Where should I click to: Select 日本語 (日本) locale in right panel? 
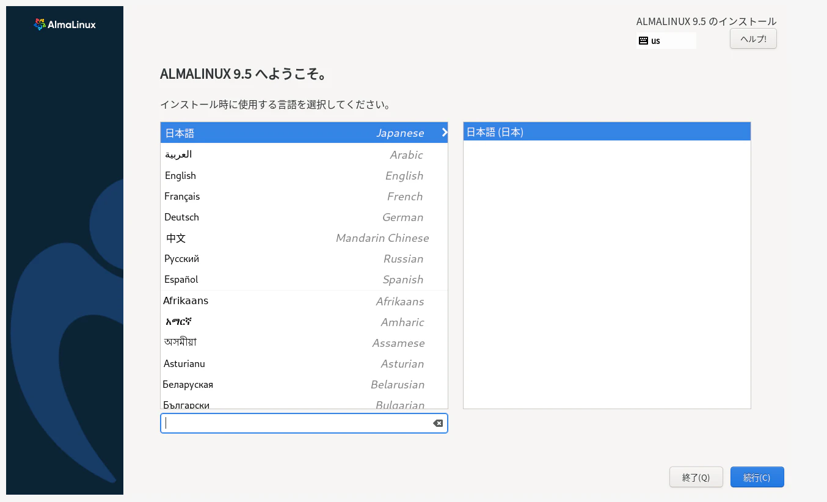[607, 132]
